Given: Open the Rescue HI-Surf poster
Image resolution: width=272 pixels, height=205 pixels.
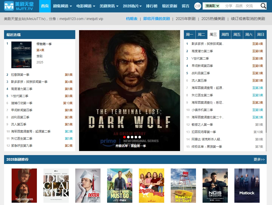Looking at the screenshot, I should click(x=183, y=185).
